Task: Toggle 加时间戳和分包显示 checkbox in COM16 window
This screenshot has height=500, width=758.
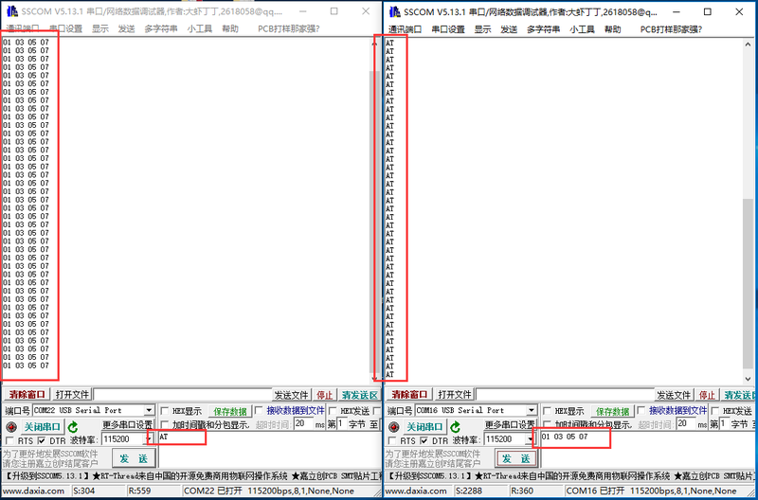Action: click(x=547, y=425)
